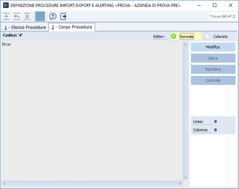Viewport: 239px width, 189px height.
Task: Click the horizontal scrollbar left arrow
Action: [x=5, y=184]
